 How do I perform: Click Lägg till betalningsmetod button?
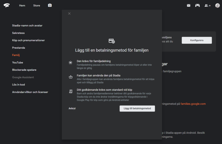(137, 109)
